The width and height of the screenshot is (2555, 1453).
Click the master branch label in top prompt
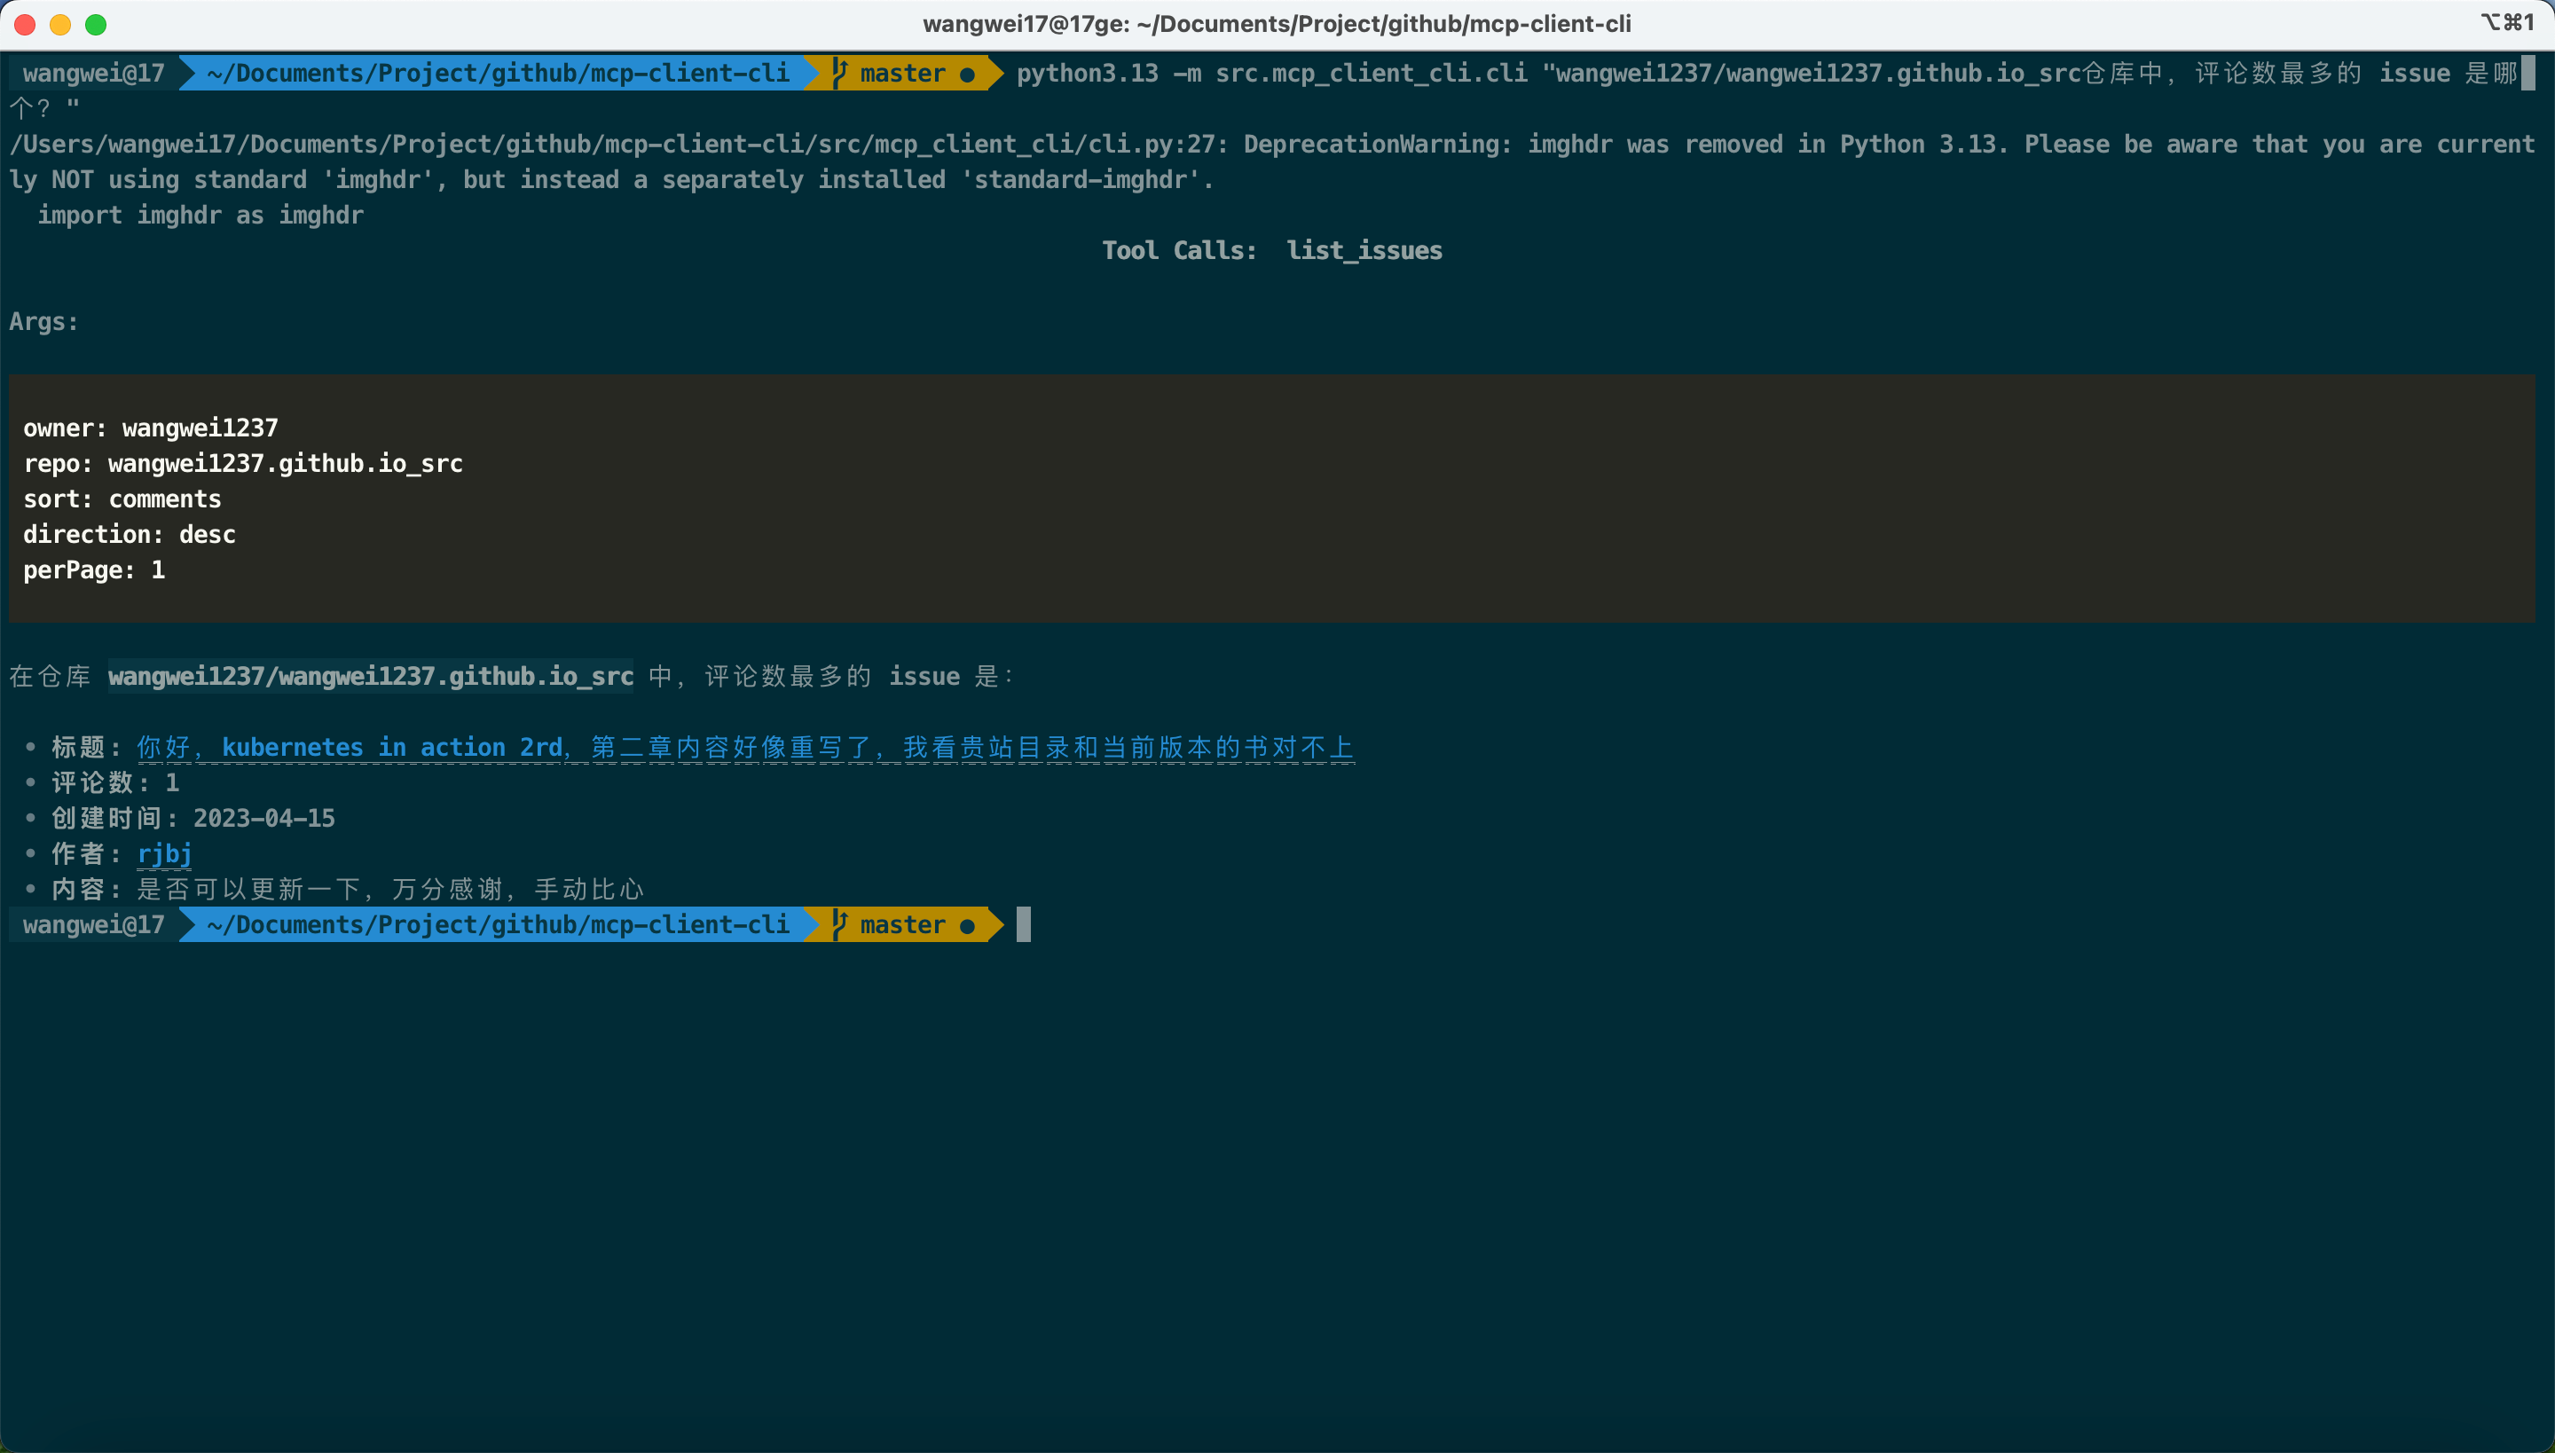click(902, 73)
